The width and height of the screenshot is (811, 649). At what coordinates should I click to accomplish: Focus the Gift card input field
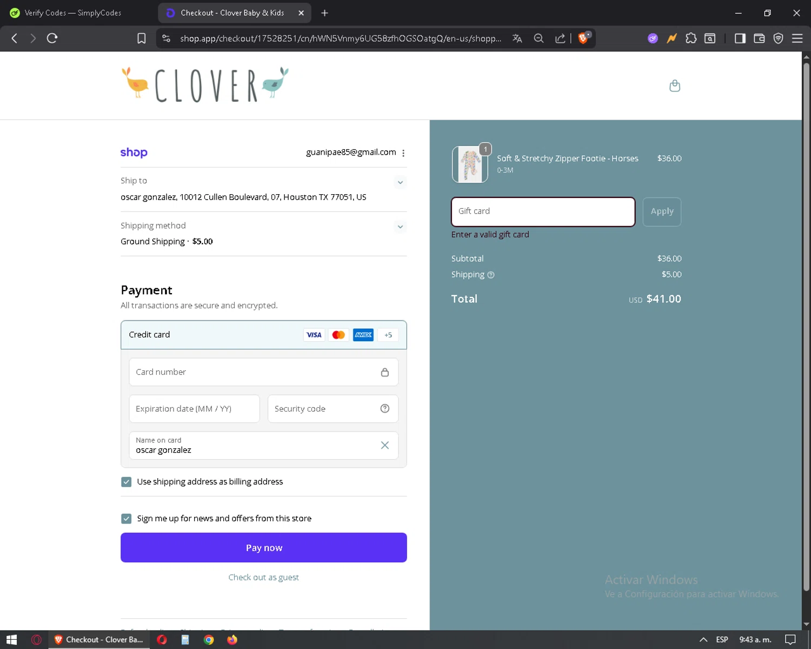[543, 211]
